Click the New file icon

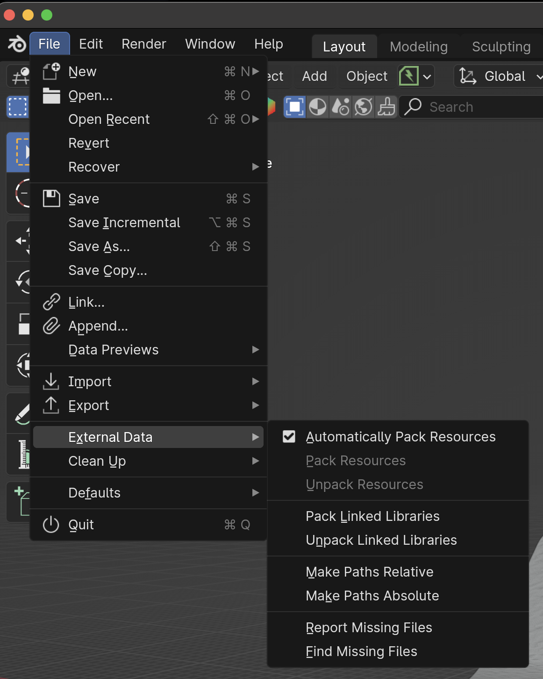point(51,72)
